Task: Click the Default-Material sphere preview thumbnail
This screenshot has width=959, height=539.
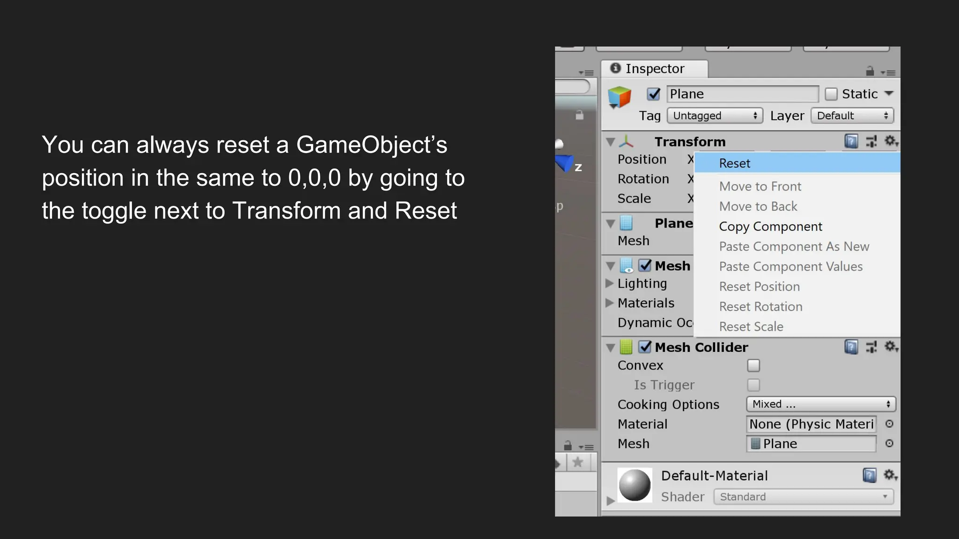Action: 634,485
